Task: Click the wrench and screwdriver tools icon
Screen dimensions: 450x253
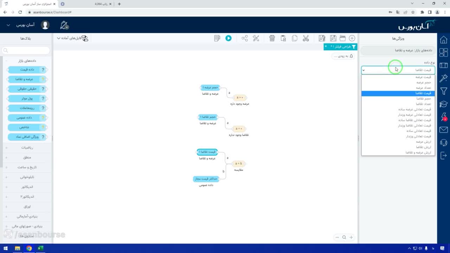Action: pos(256,38)
